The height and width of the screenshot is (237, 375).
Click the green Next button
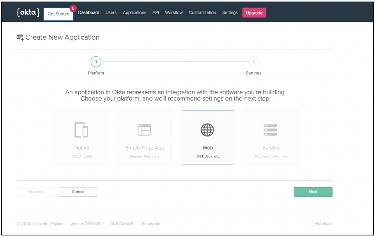(313, 192)
